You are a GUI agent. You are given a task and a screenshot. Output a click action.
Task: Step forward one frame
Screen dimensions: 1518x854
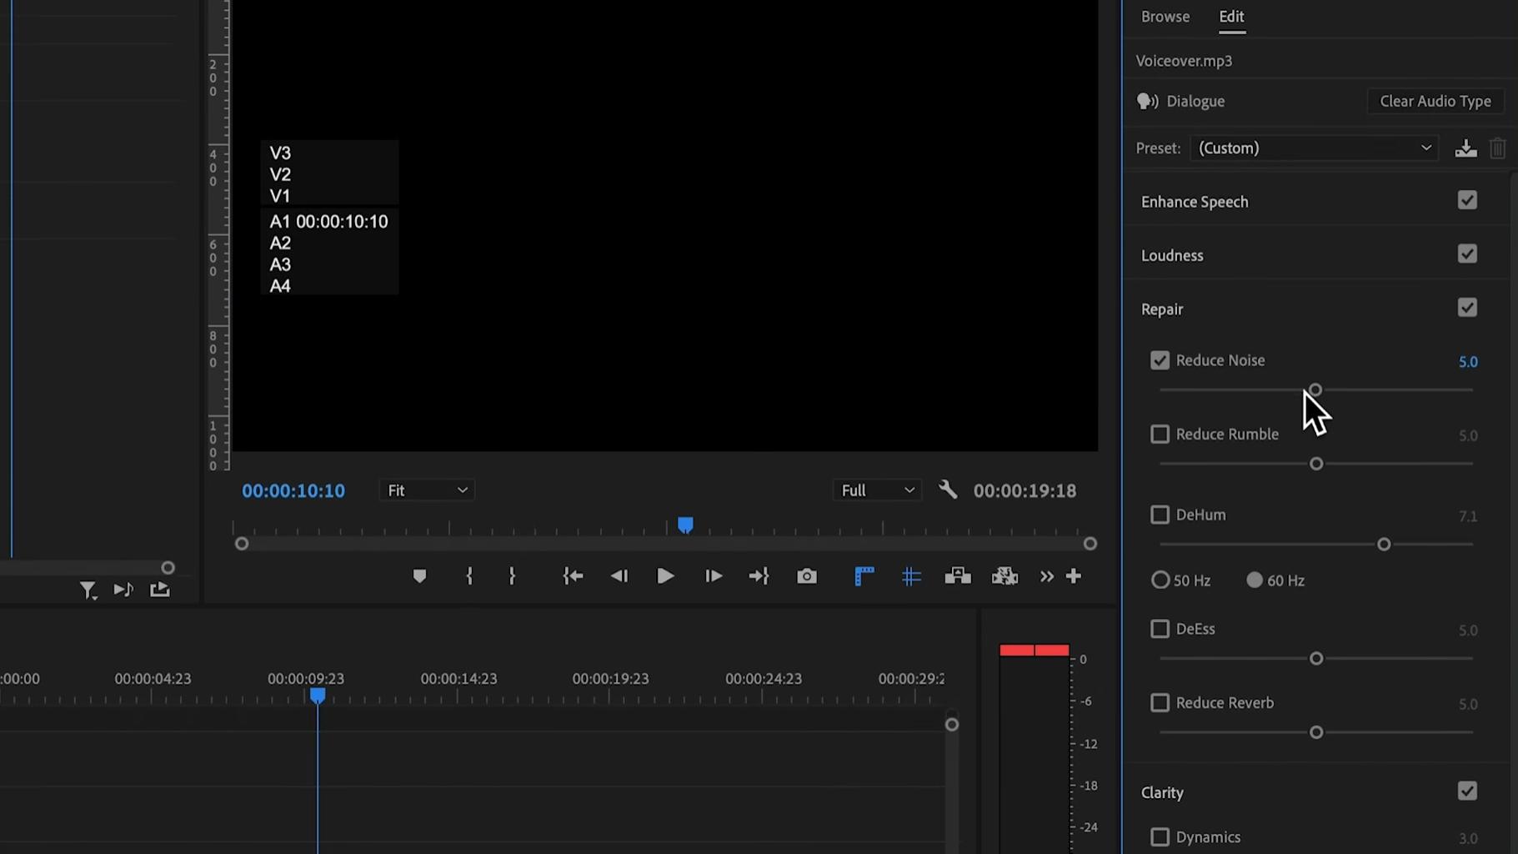pyautogui.click(x=714, y=576)
